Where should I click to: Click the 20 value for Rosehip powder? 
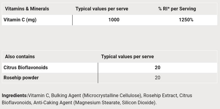point(158,78)
